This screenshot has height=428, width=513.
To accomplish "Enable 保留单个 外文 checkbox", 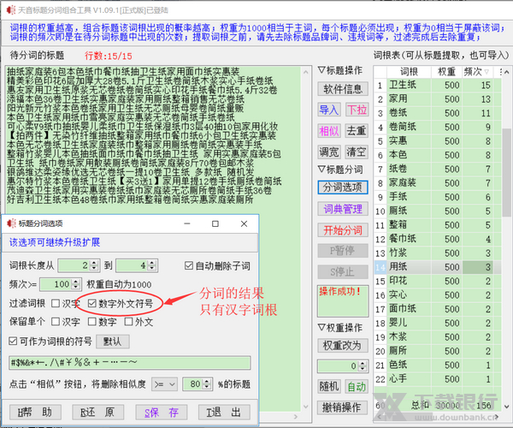I will coord(128,322).
